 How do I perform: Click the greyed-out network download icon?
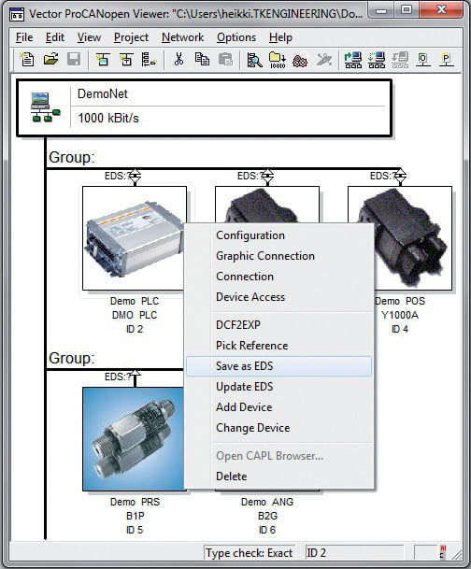tap(400, 60)
